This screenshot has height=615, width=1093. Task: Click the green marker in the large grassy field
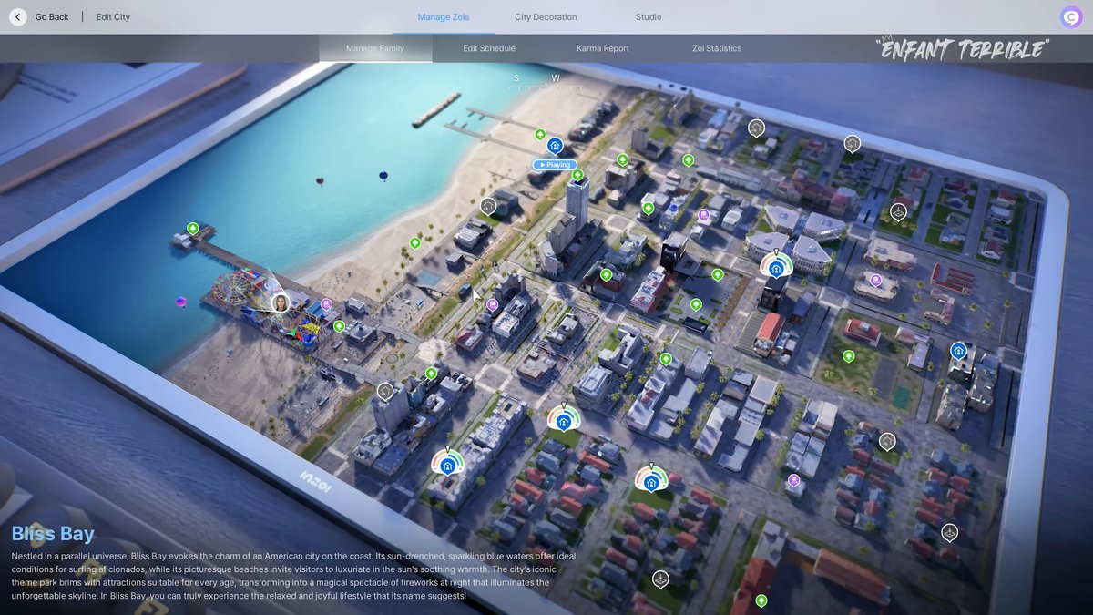point(849,356)
